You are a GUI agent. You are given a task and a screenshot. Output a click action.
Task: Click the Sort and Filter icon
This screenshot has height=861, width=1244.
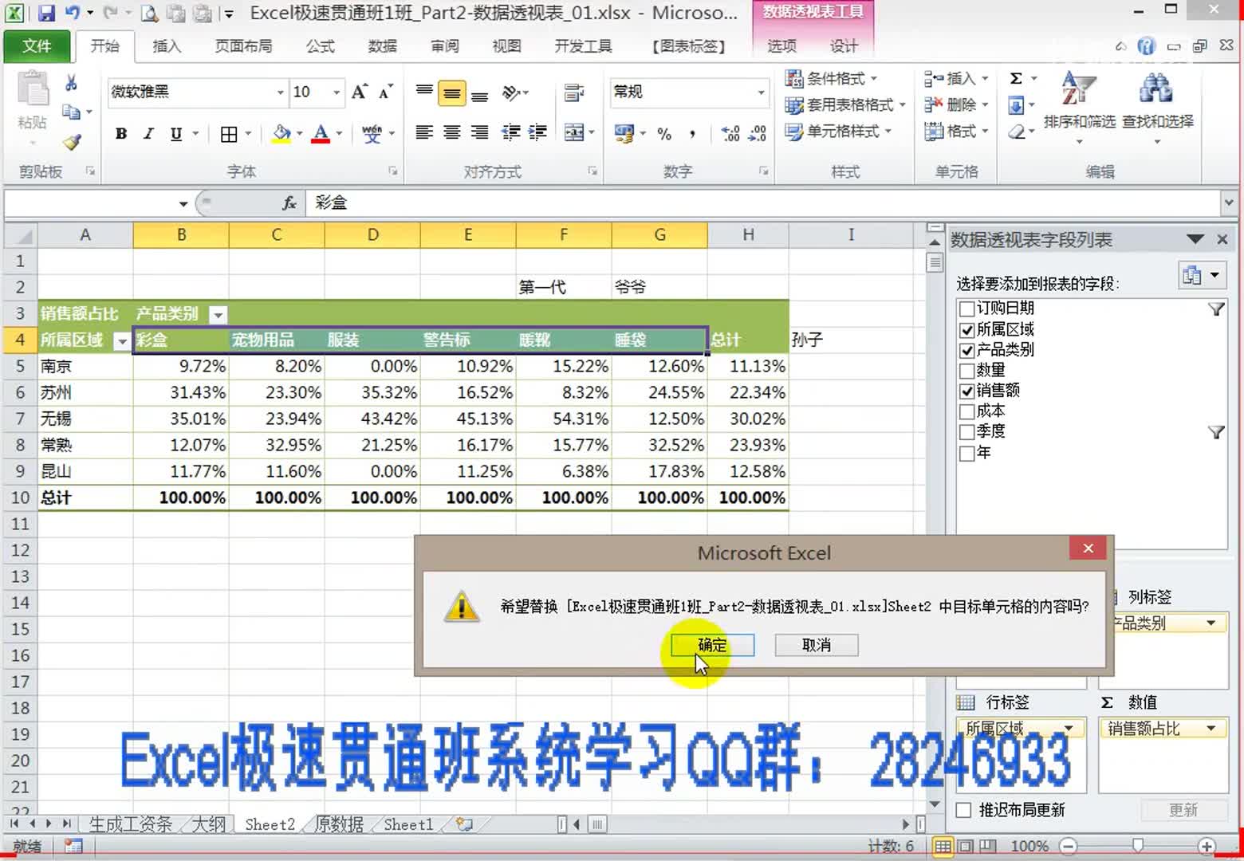pyautogui.click(x=1079, y=102)
